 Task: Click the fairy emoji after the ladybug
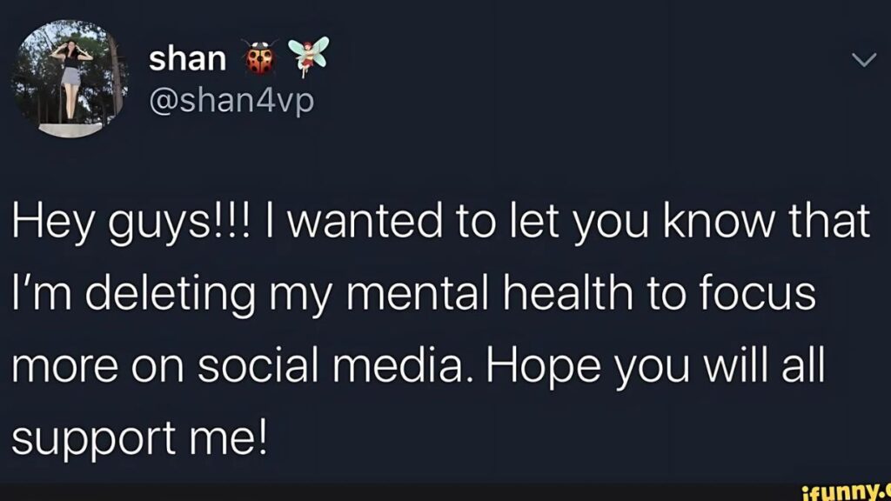[308, 56]
